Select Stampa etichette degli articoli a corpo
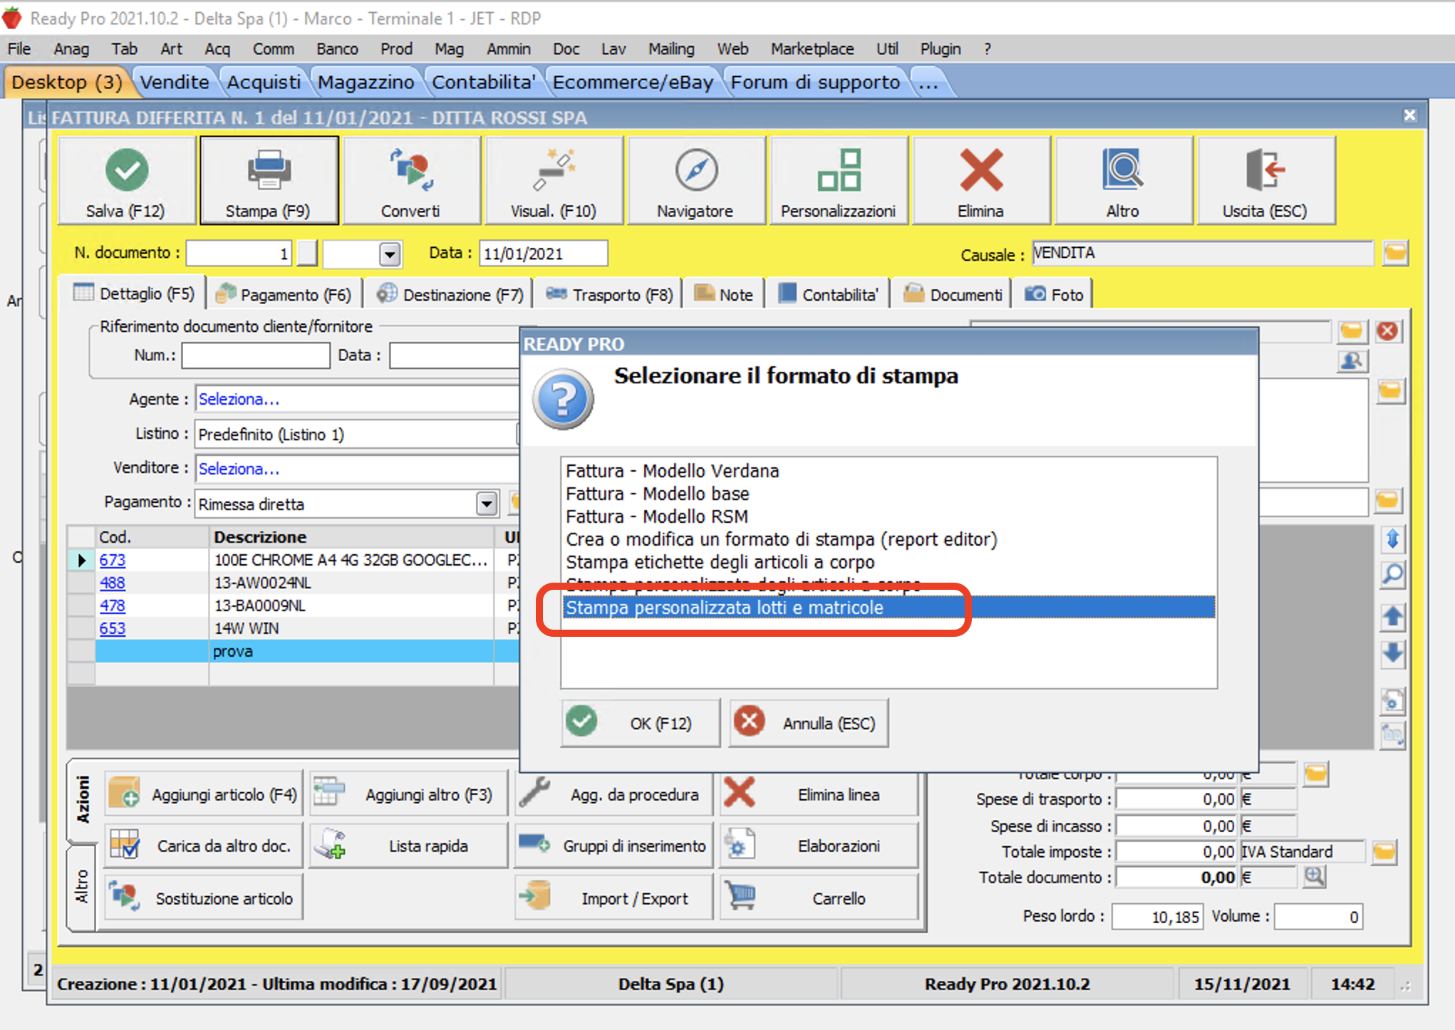Screen dimensions: 1455x1030 (x=888, y=562)
